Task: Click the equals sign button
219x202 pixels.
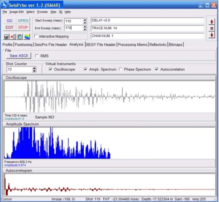Action: pos(212,28)
